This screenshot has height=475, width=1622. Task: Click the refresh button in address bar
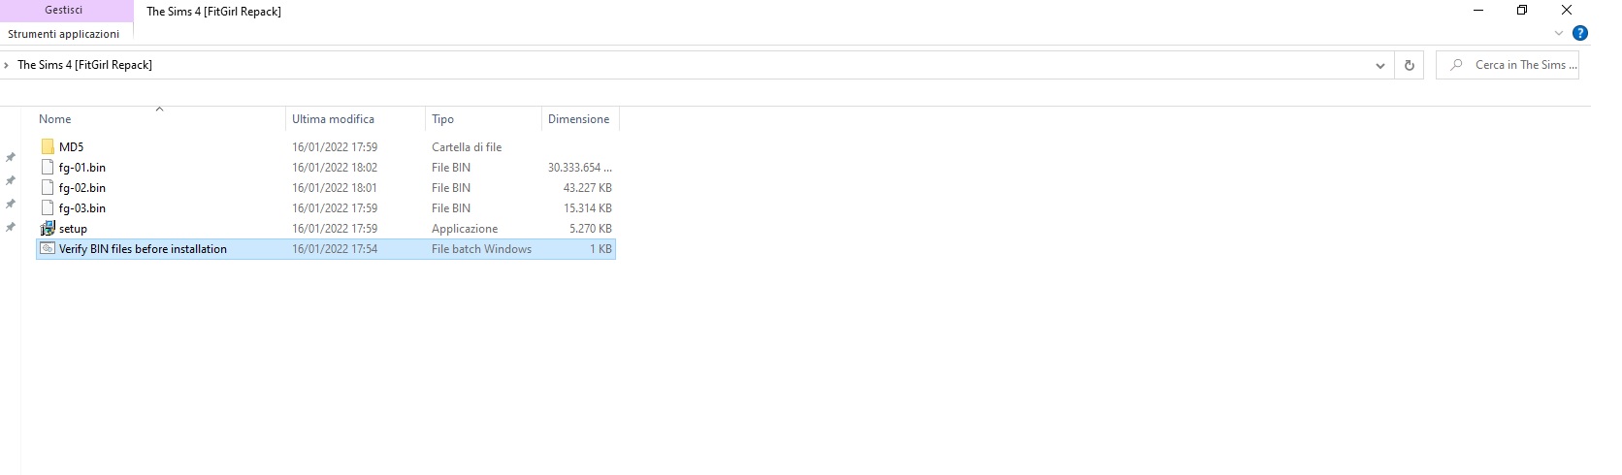1409,65
